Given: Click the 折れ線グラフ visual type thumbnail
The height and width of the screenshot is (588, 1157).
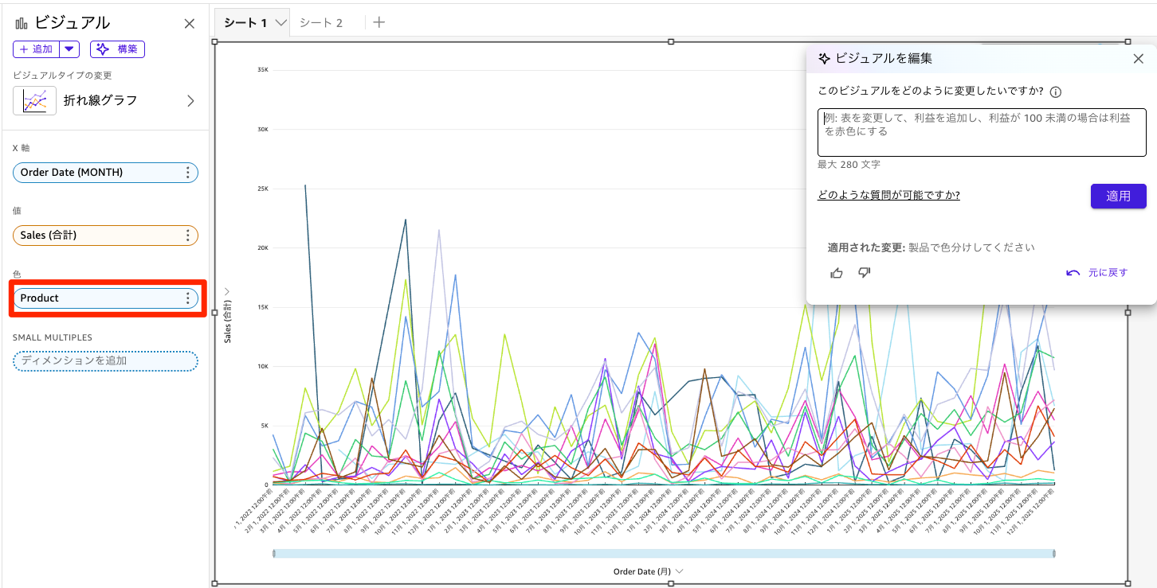Looking at the screenshot, I should pos(34,101).
